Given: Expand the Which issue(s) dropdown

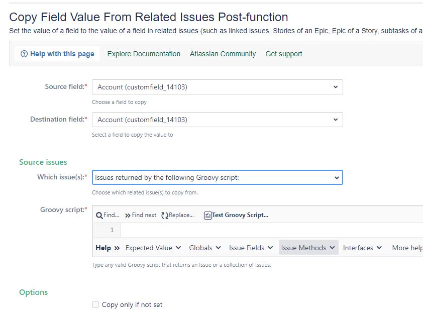Looking at the screenshot, I should 218,177.
